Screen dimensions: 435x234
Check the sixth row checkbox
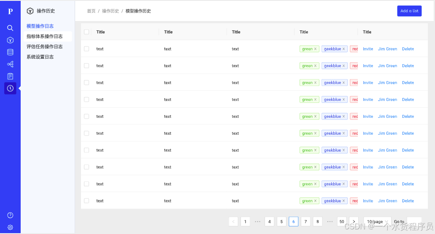point(86,133)
